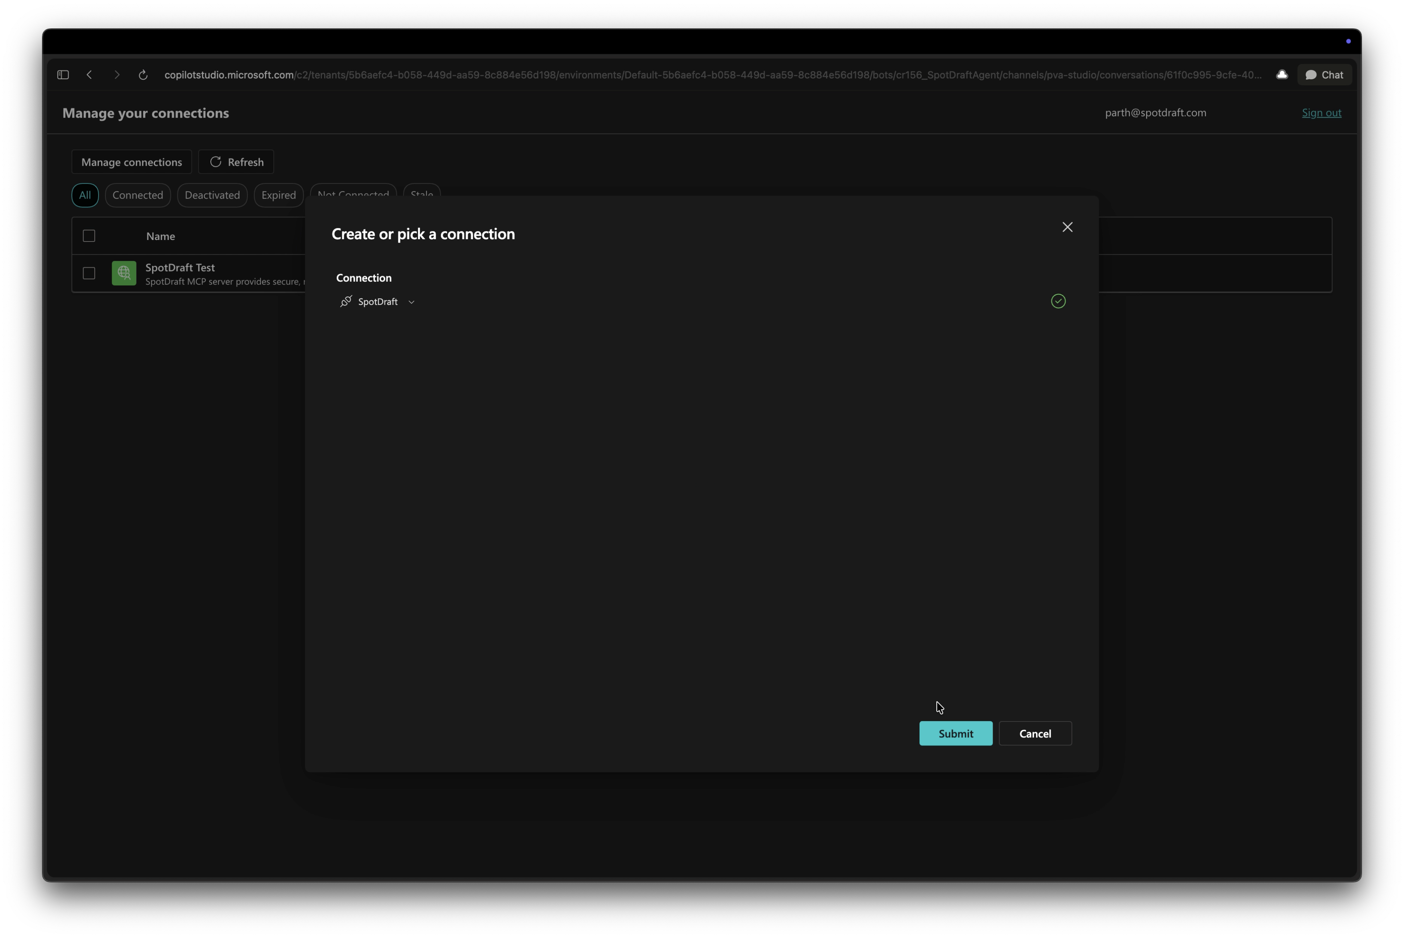Filter by Connected status
This screenshot has width=1404, height=938.
point(138,195)
